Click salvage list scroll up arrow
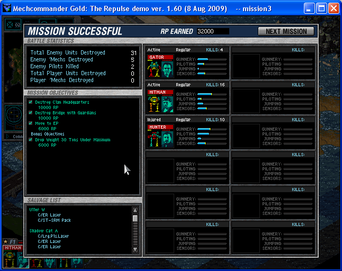342x271 pixels. pos(135,210)
